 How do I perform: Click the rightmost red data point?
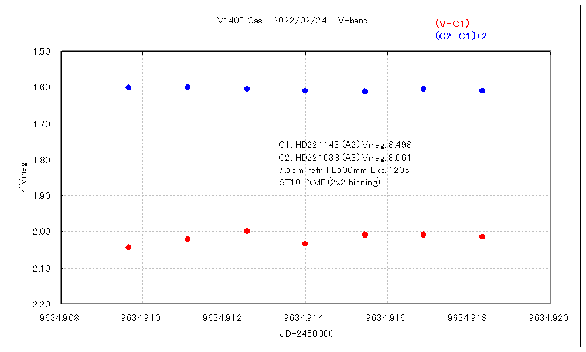point(482,236)
